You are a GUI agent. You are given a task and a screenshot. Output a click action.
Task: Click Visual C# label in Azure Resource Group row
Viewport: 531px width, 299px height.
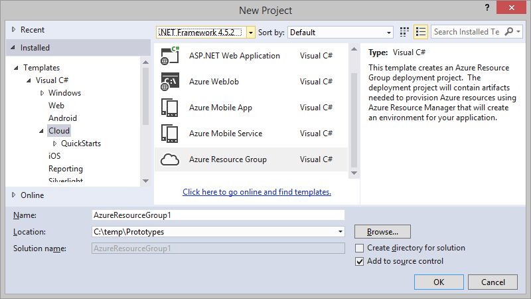coord(316,159)
